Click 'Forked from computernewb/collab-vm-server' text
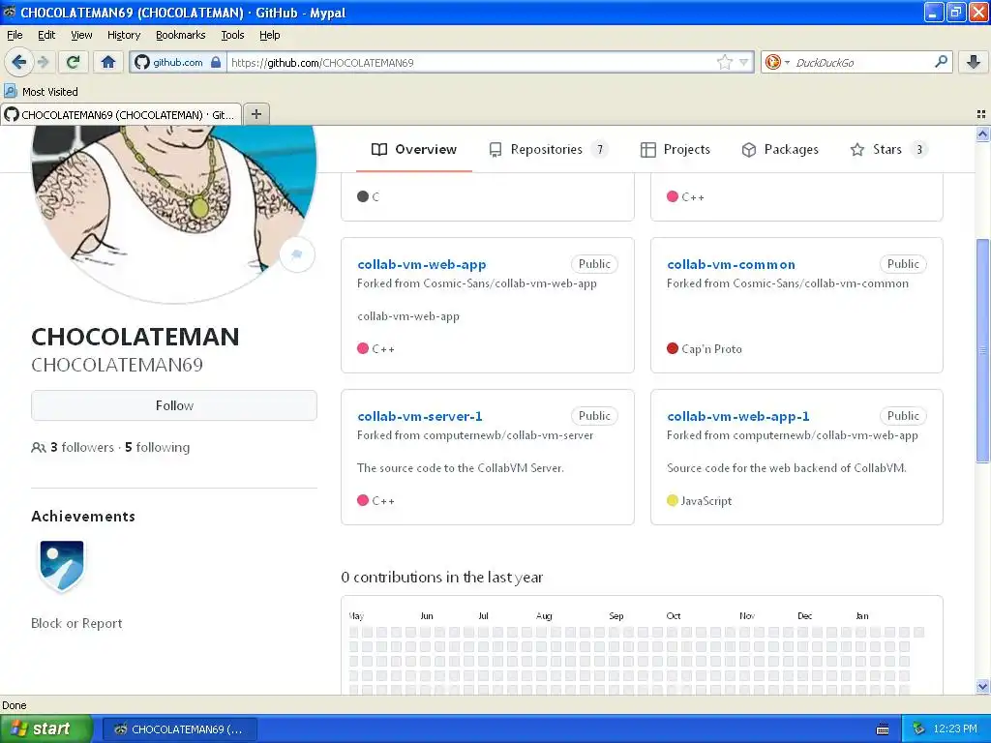Image resolution: width=991 pixels, height=743 pixels. [475, 434]
